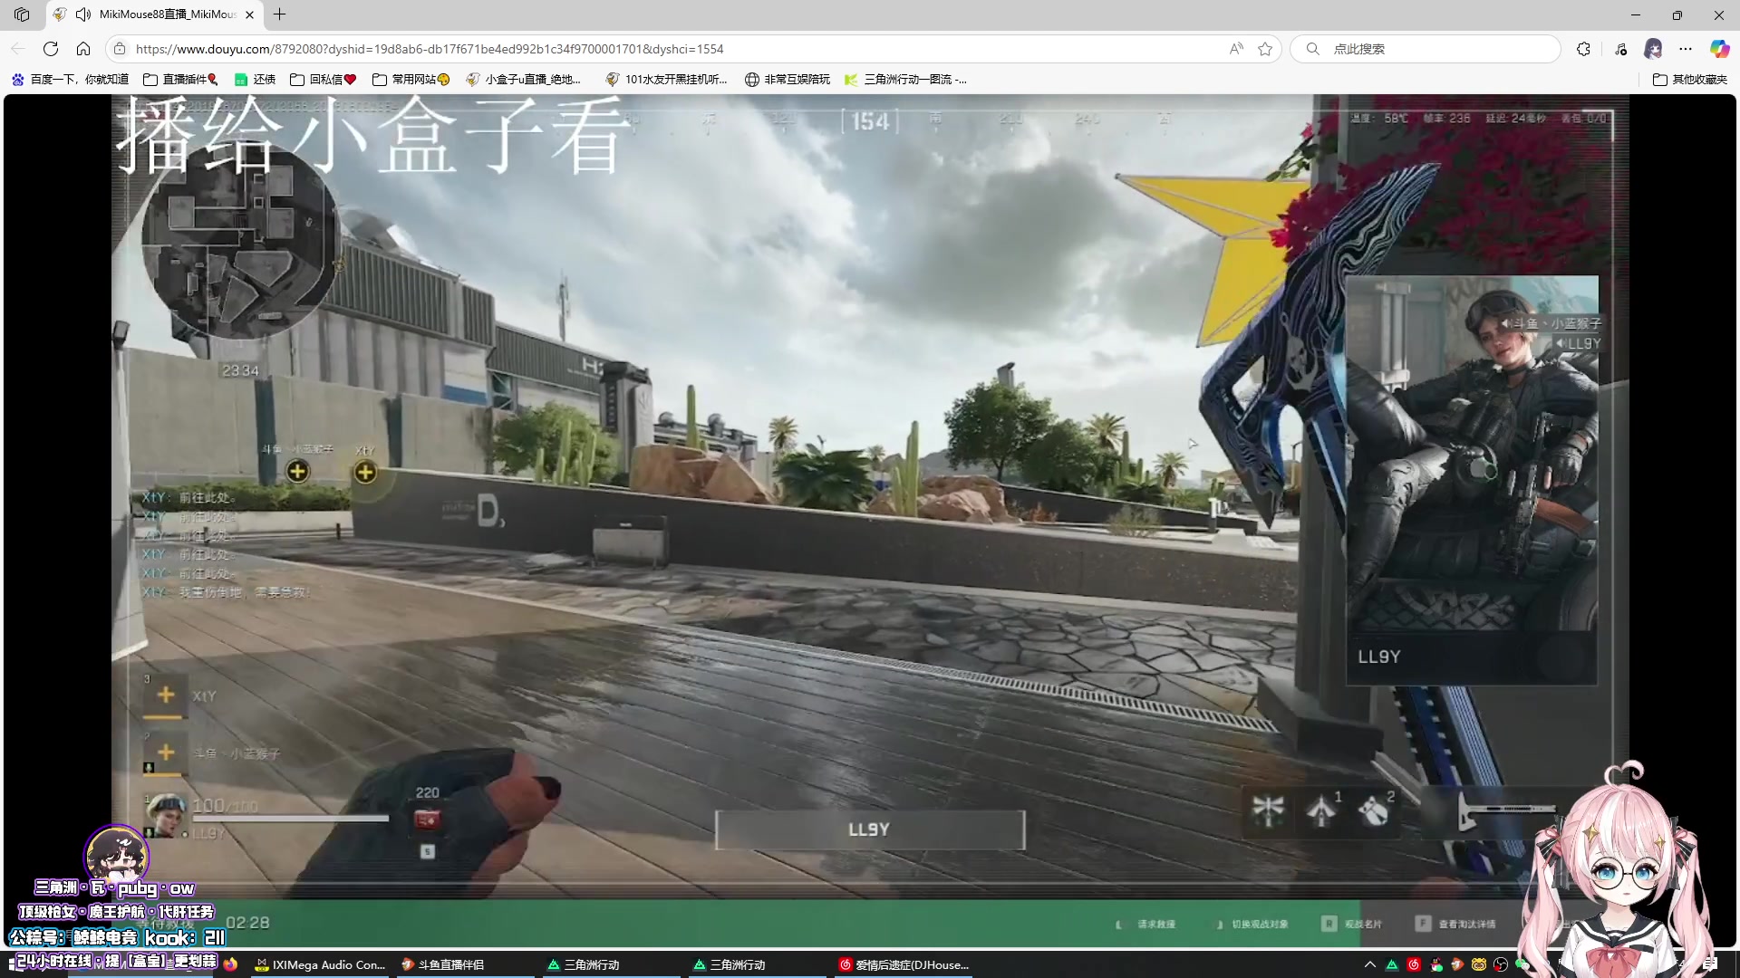The width and height of the screenshot is (1740, 978).
Task: Mute the MikiMouse88 tab audio
Action: 83,14
